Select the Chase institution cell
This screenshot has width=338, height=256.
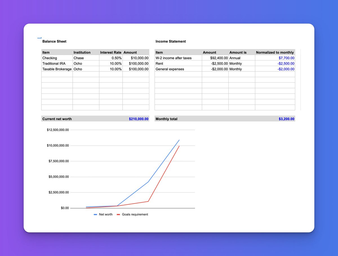tap(86, 58)
